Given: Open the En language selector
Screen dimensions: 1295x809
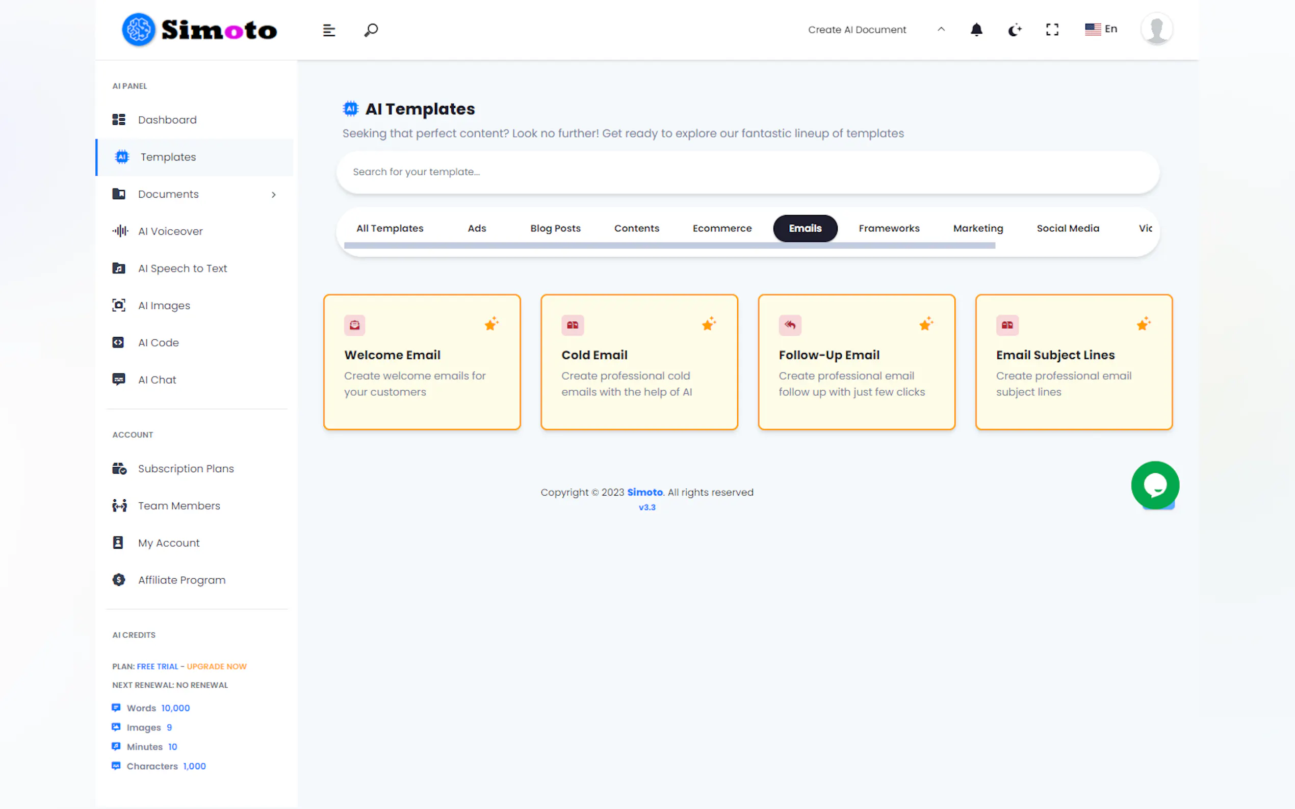Looking at the screenshot, I should click(x=1101, y=29).
